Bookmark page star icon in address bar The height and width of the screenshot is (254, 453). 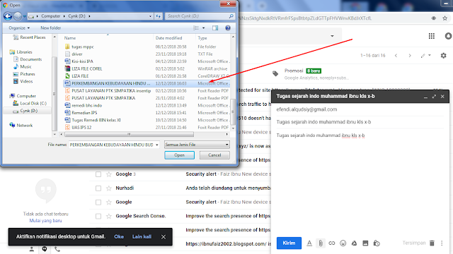click(445, 18)
